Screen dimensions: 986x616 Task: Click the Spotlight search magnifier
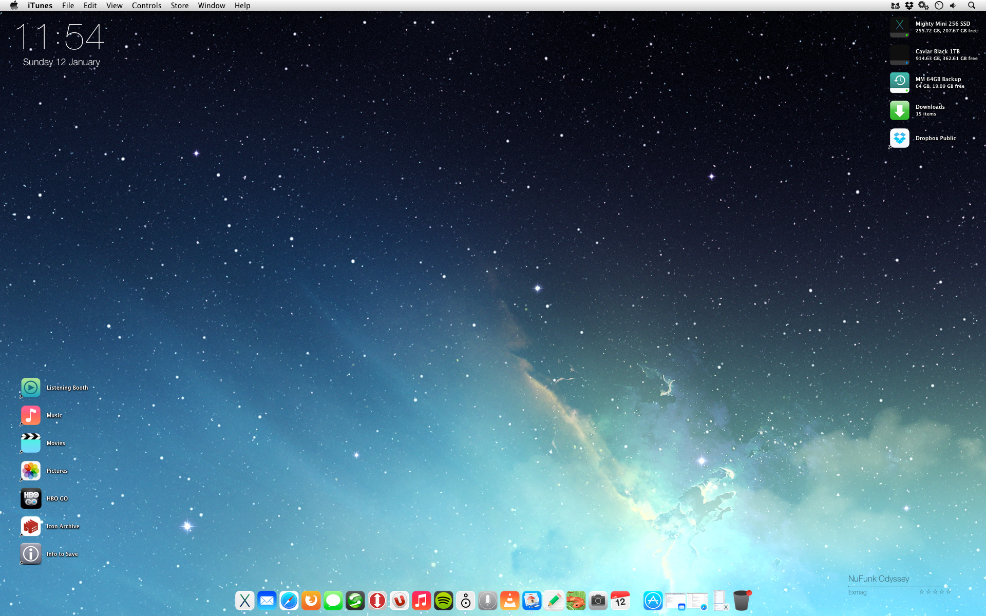[x=971, y=6]
